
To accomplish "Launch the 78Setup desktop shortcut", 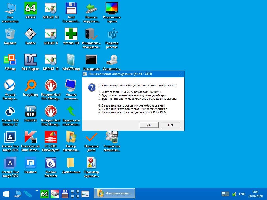I will (x=10, y=62).
